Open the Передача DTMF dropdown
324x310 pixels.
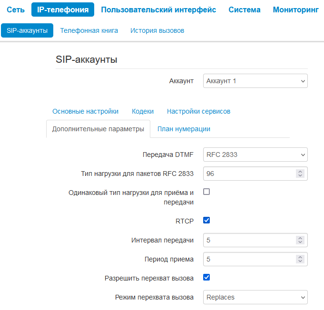point(255,155)
